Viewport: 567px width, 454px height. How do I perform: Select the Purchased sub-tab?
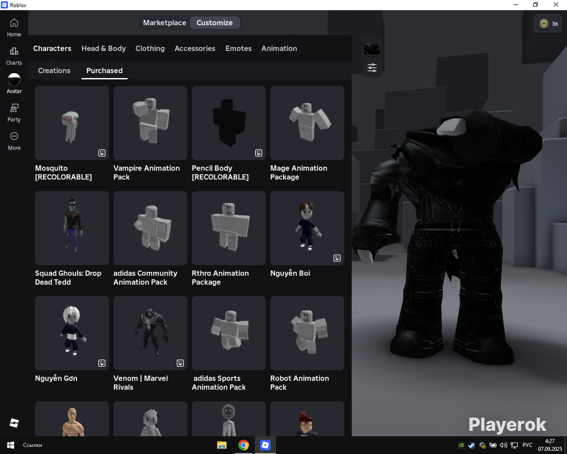coord(104,70)
